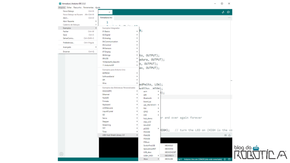Open the Servo library examples
This screenshot has height=163, width=290.
point(118,118)
